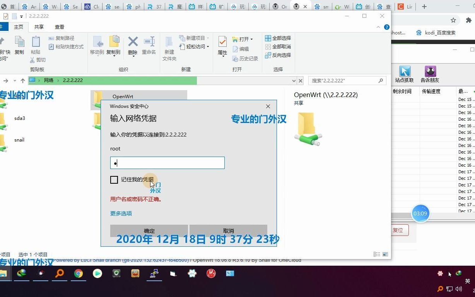The image size is (475, 297).
Task: Click the 英 input method indicator
Action: tap(468, 281)
